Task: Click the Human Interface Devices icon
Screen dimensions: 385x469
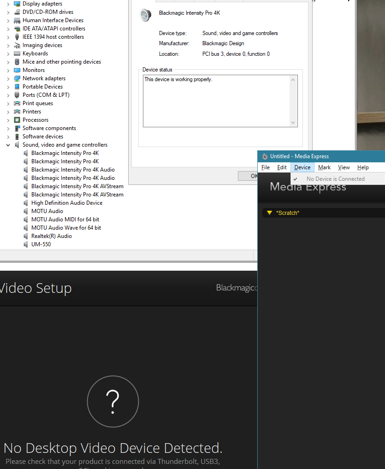Action: (x=17, y=20)
